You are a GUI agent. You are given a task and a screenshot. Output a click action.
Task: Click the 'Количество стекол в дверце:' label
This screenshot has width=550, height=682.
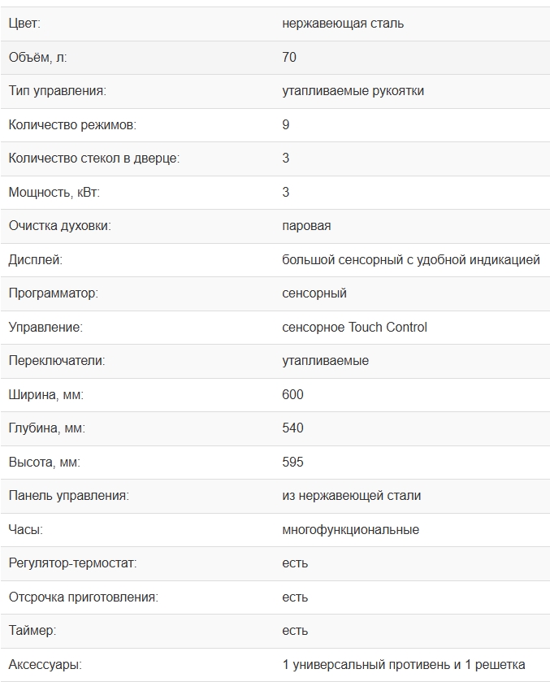(93, 159)
